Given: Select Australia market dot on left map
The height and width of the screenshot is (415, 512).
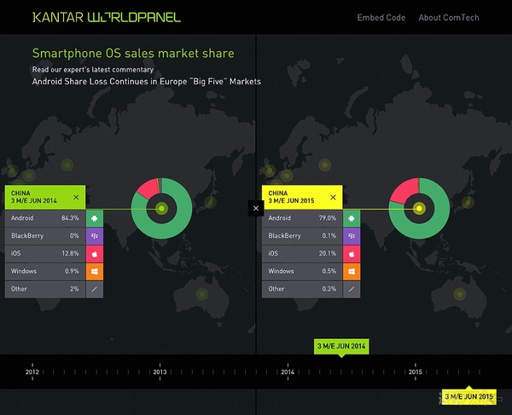Looking at the screenshot, I should pyautogui.click(x=202, y=294).
